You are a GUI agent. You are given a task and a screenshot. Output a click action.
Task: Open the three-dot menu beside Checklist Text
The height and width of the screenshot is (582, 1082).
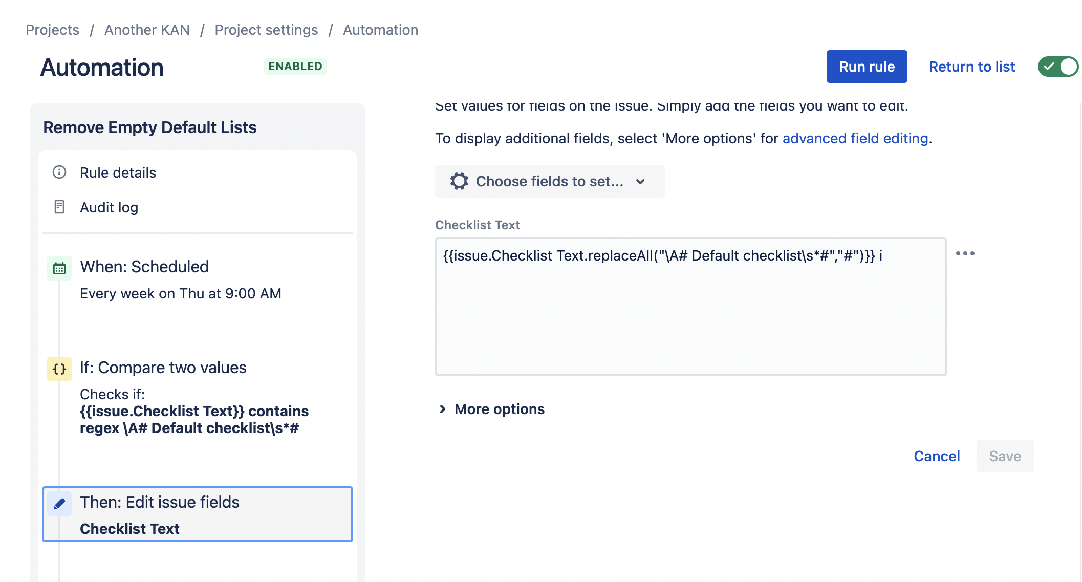[965, 253]
